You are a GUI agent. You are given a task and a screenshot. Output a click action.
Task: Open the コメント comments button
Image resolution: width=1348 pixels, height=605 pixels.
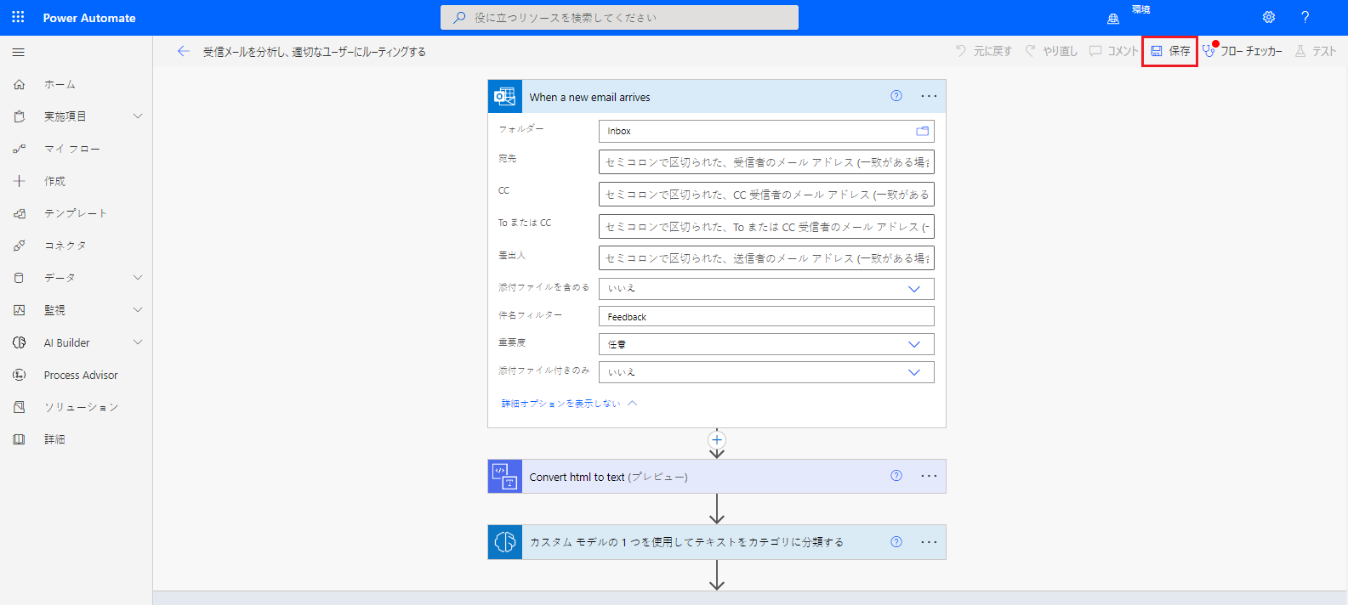pyautogui.click(x=1113, y=51)
